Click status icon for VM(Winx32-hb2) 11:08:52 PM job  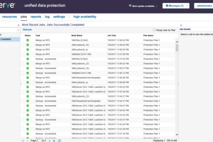coord(28,40)
